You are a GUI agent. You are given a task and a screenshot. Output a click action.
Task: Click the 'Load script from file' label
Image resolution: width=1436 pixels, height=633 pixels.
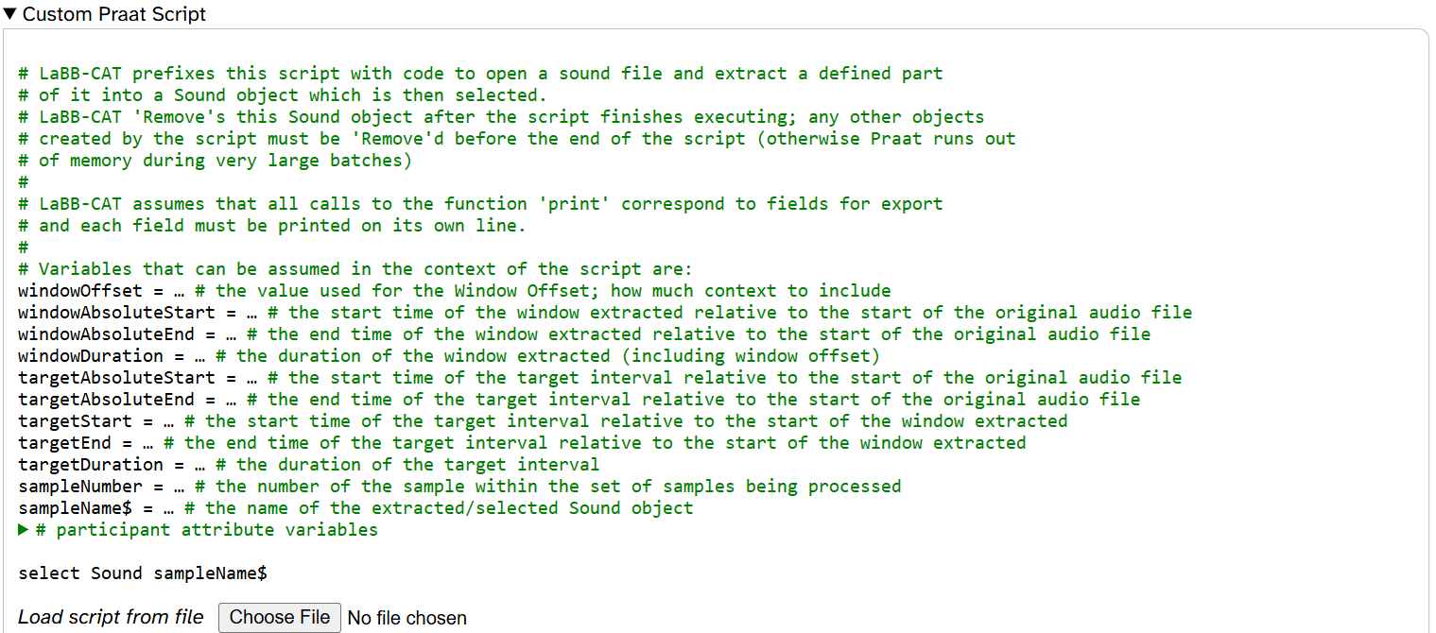point(111,617)
